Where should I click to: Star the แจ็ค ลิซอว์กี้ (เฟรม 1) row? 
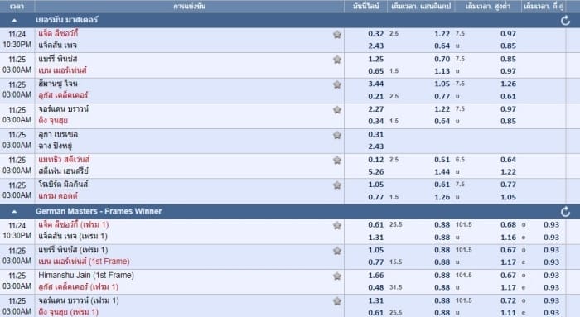point(337,225)
